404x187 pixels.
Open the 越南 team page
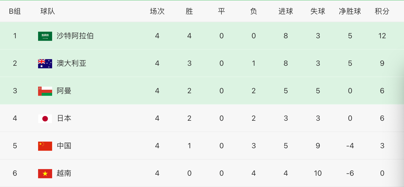[64, 173]
